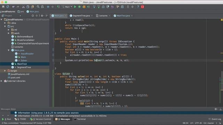Open the Terminal tool window
Viewport: 223px width, 125px height.
[x=80, y=119]
